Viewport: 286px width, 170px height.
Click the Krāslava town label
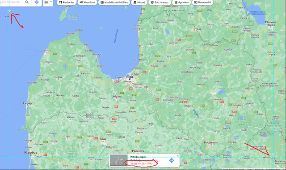point(231,142)
